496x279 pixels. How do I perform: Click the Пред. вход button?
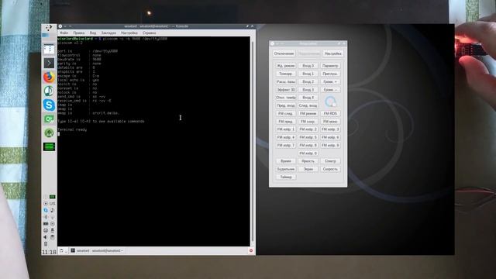(286, 105)
